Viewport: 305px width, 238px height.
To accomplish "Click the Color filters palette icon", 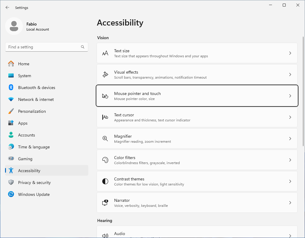I will 105,160.
